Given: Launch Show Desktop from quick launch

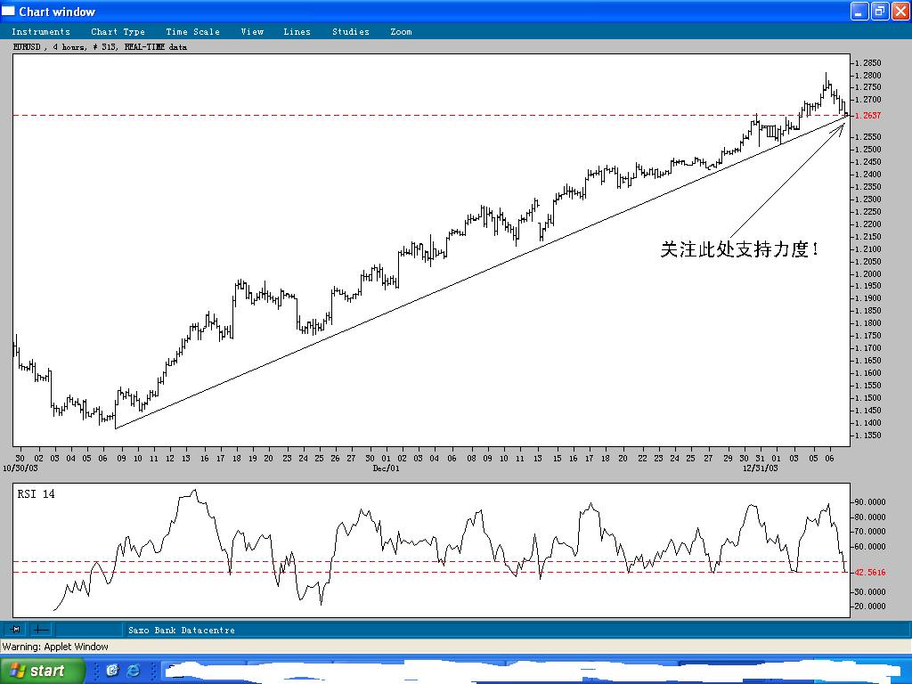Looking at the screenshot, I should point(111,671).
